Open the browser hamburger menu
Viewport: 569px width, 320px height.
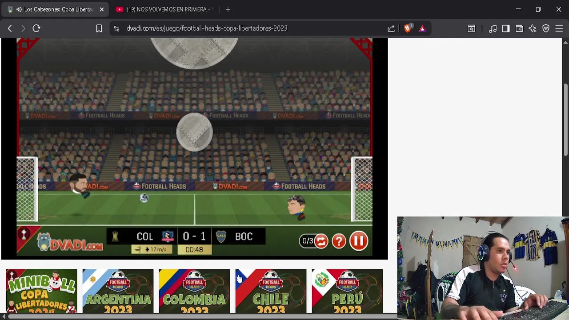(x=559, y=28)
